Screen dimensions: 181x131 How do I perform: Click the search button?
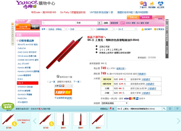(x=106, y=23)
